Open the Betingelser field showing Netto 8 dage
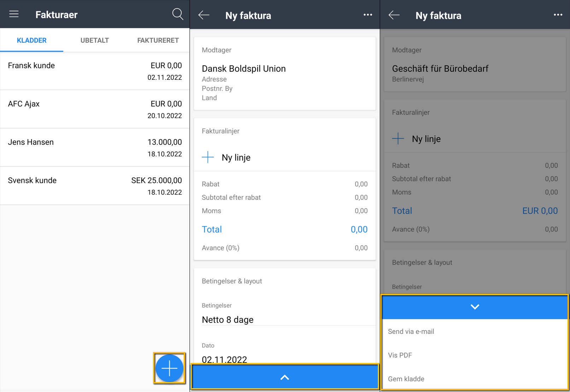The height and width of the screenshot is (392, 570). click(284, 319)
